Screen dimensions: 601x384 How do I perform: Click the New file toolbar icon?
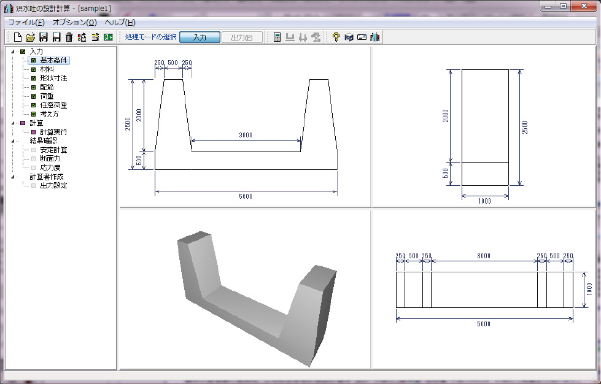tap(18, 37)
